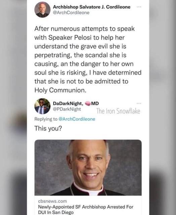Open the Newly-Appointed SF Archbishop headline
The image size is (176, 215).
click(86, 209)
